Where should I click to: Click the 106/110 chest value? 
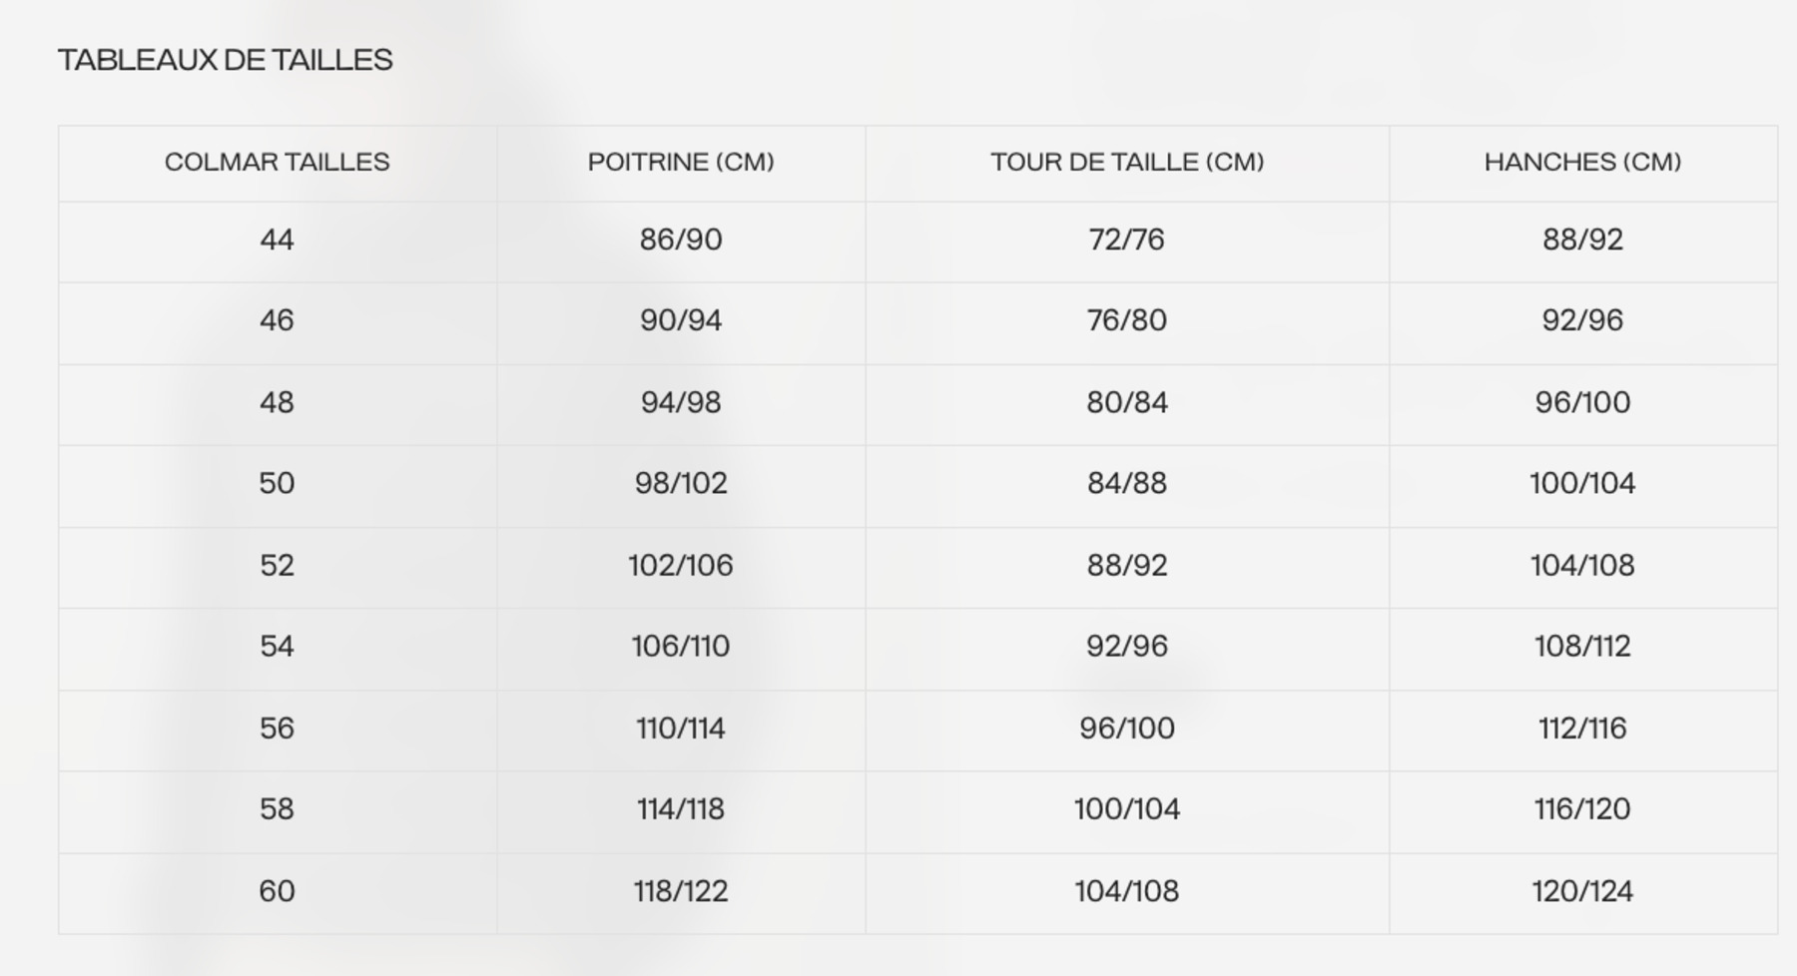click(681, 647)
